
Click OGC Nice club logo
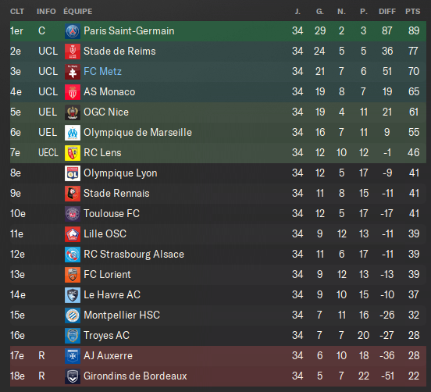coord(73,112)
